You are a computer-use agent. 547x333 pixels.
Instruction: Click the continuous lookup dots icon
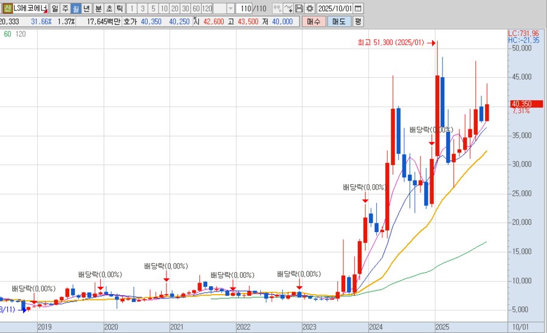(277, 9)
